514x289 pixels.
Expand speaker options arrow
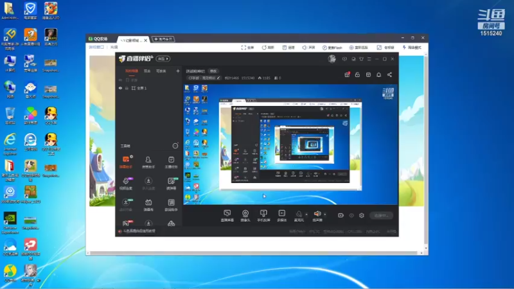pyautogui.click(x=325, y=215)
